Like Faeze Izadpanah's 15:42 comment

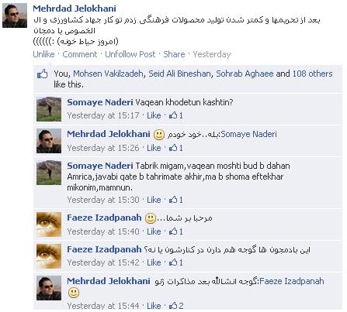tap(154, 262)
